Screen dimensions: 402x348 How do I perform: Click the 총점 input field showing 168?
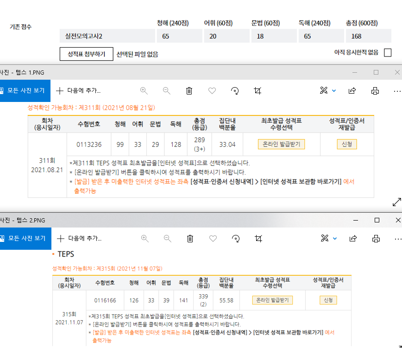coord(368,36)
